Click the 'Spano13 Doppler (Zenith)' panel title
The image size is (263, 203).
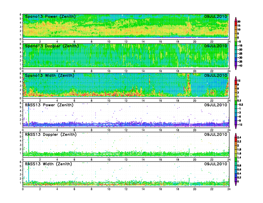click(52, 46)
